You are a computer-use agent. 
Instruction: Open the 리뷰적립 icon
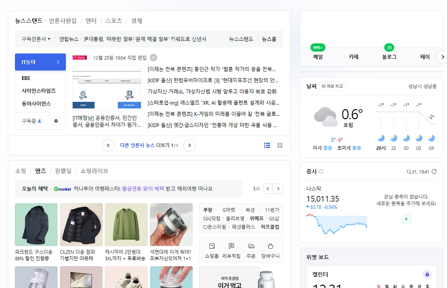[232, 246]
